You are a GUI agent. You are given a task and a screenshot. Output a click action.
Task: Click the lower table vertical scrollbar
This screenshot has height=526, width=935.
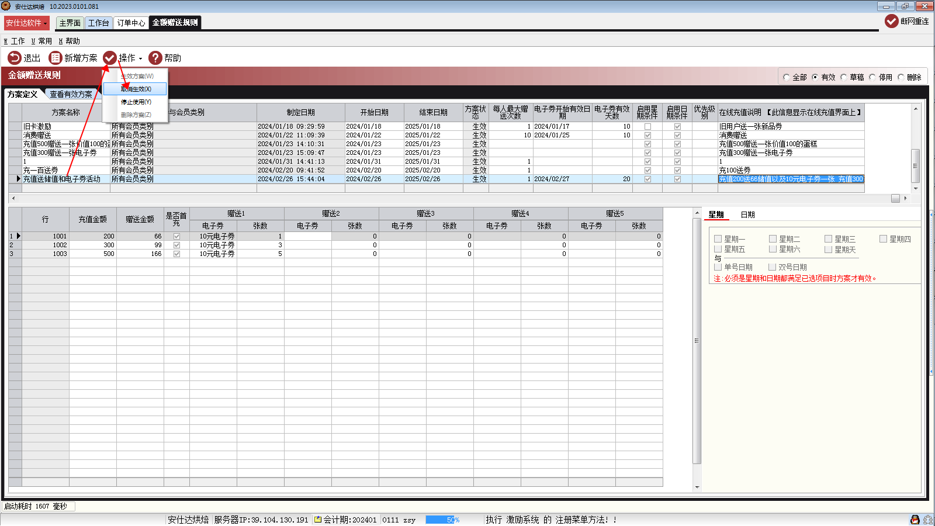click(697, 341)
